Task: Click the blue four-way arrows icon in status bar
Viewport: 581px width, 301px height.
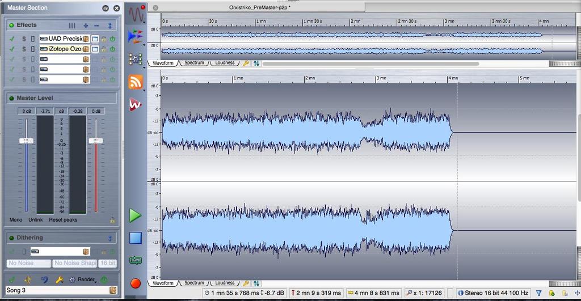Action: [x=577, y=293]
